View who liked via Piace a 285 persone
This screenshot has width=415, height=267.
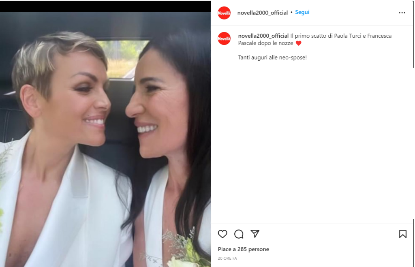pyautogui.click(x=243, y=249)
